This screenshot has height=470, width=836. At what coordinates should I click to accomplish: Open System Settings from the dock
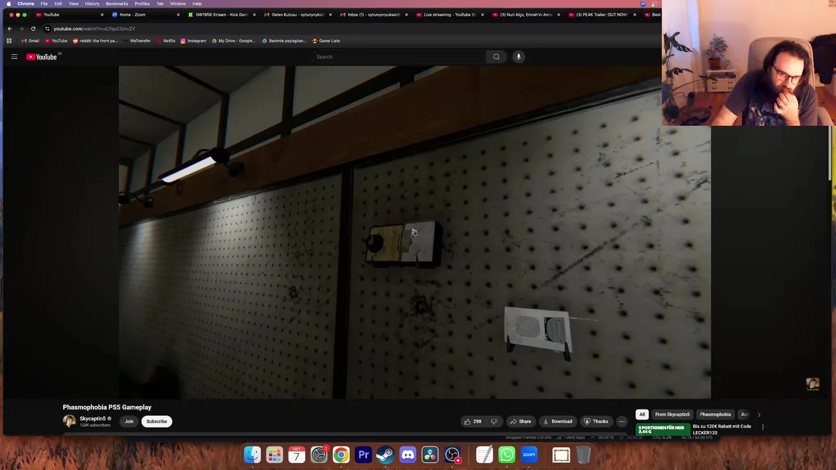pos(319,454)
